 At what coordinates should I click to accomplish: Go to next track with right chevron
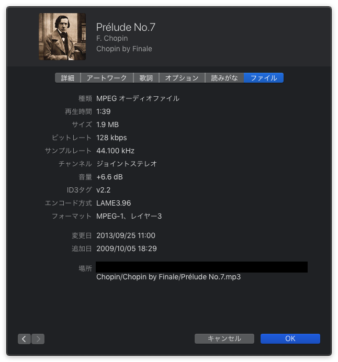click(x=38, y=338)
